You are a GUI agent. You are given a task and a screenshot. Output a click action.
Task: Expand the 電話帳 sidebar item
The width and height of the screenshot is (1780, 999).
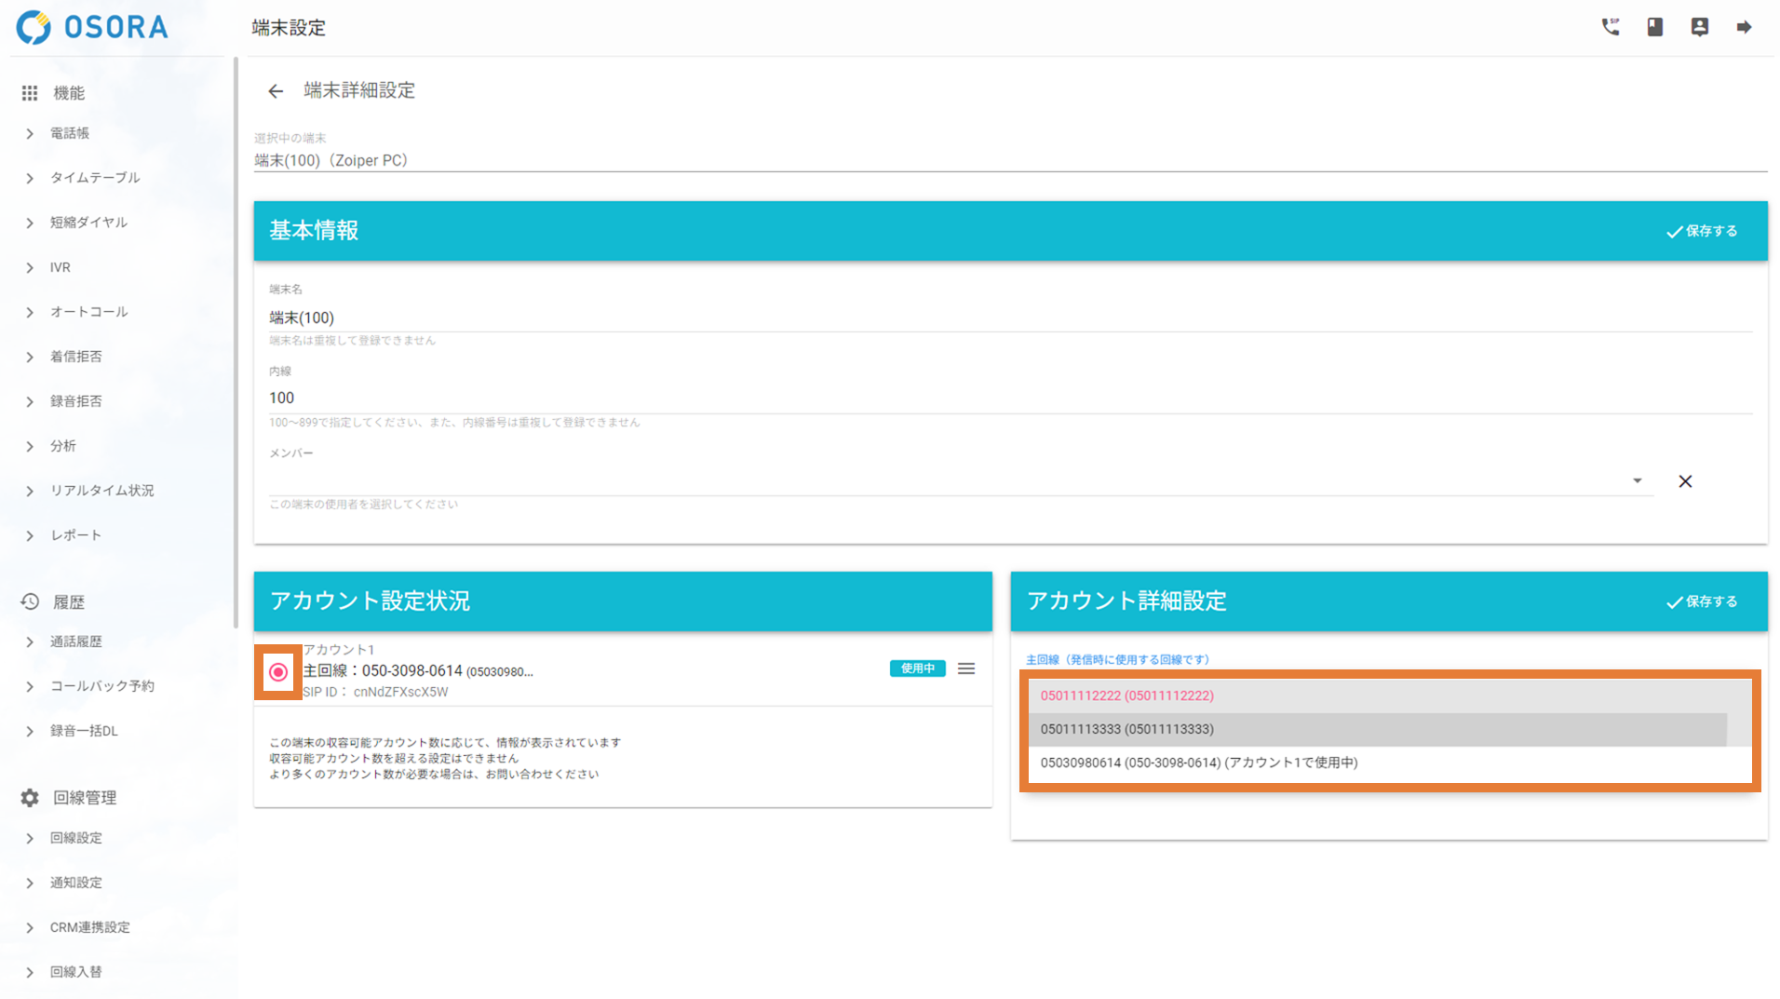coord(70,133)
